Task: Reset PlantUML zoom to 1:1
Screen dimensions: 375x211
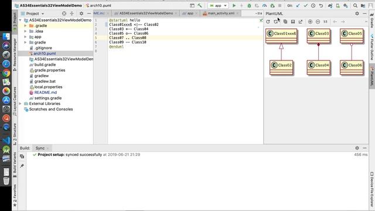Action: click(x=325, y=22)
